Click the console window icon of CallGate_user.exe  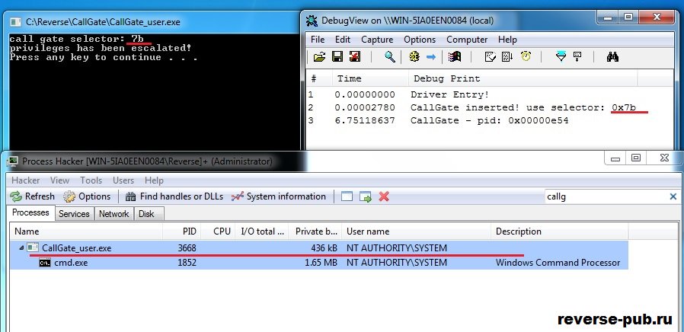point(16,22)
